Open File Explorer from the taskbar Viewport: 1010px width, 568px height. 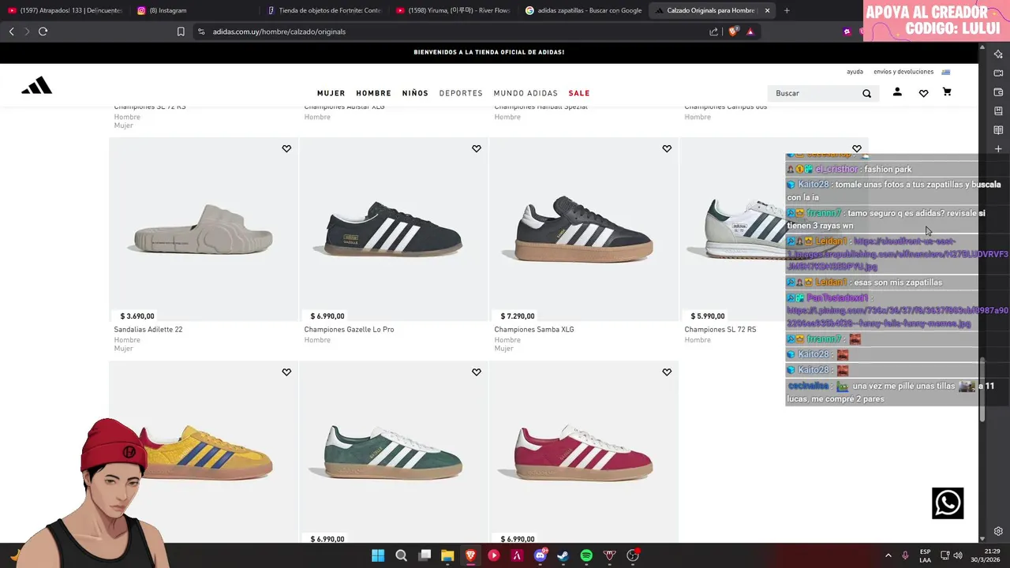(x=447, y=555)
